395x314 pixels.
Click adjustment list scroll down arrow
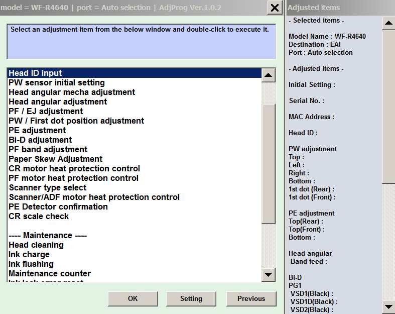click(x=269, y=275)
